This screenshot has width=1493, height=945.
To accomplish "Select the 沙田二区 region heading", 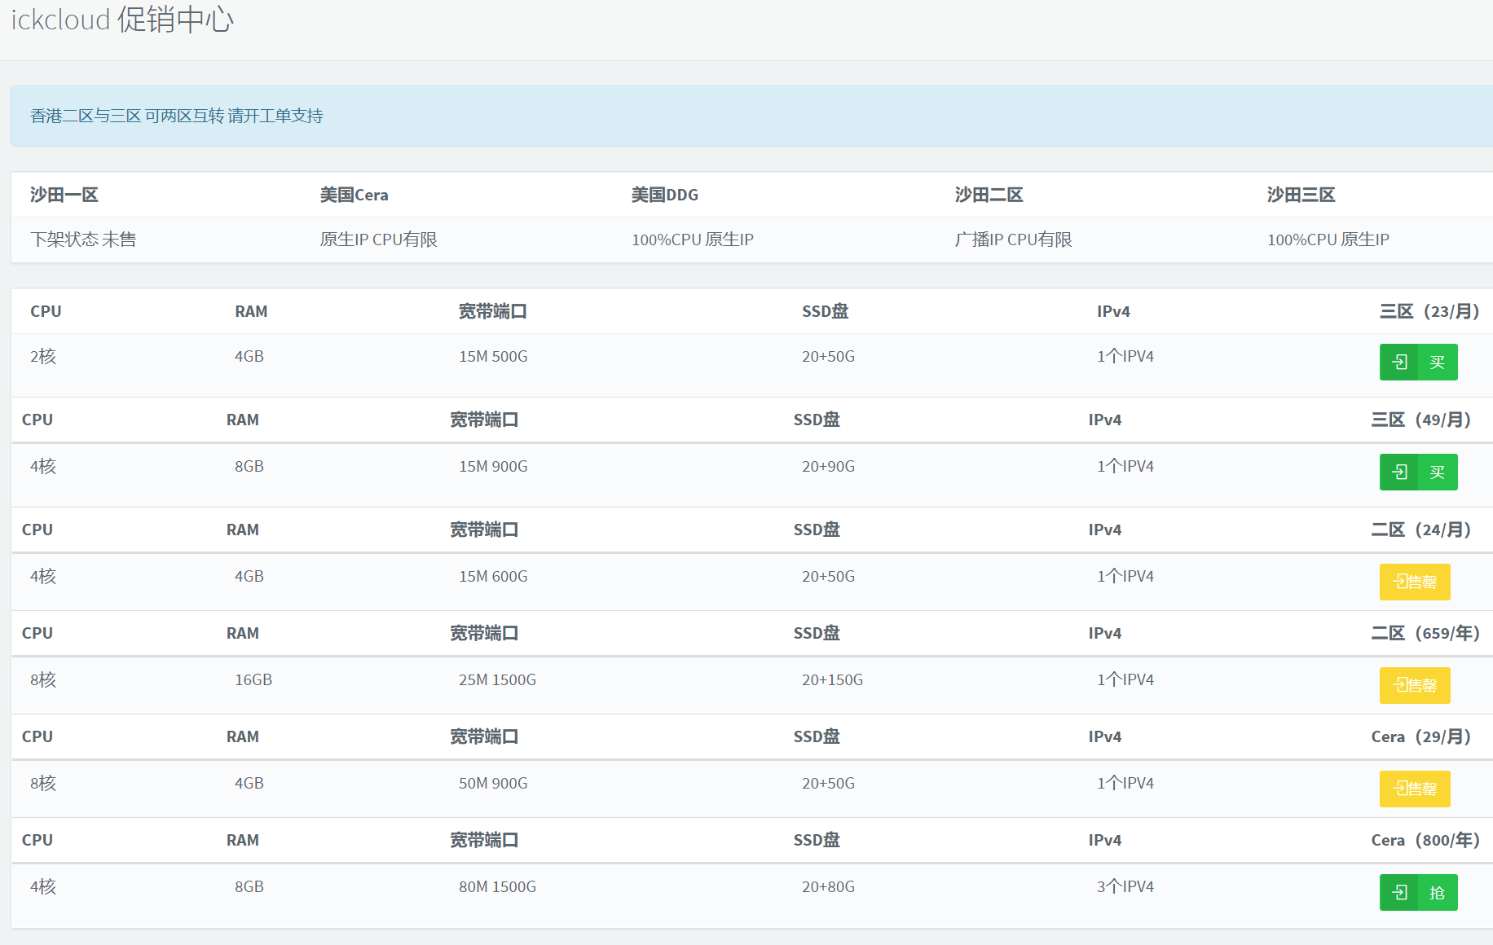I will [x=989, y=195].
